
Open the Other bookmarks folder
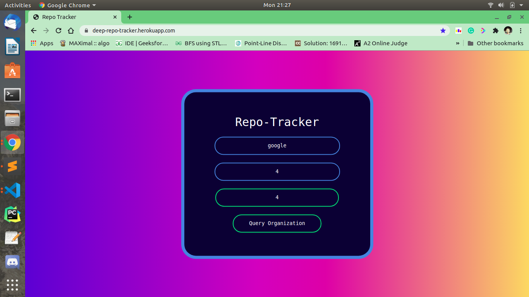tap(495, 43)
